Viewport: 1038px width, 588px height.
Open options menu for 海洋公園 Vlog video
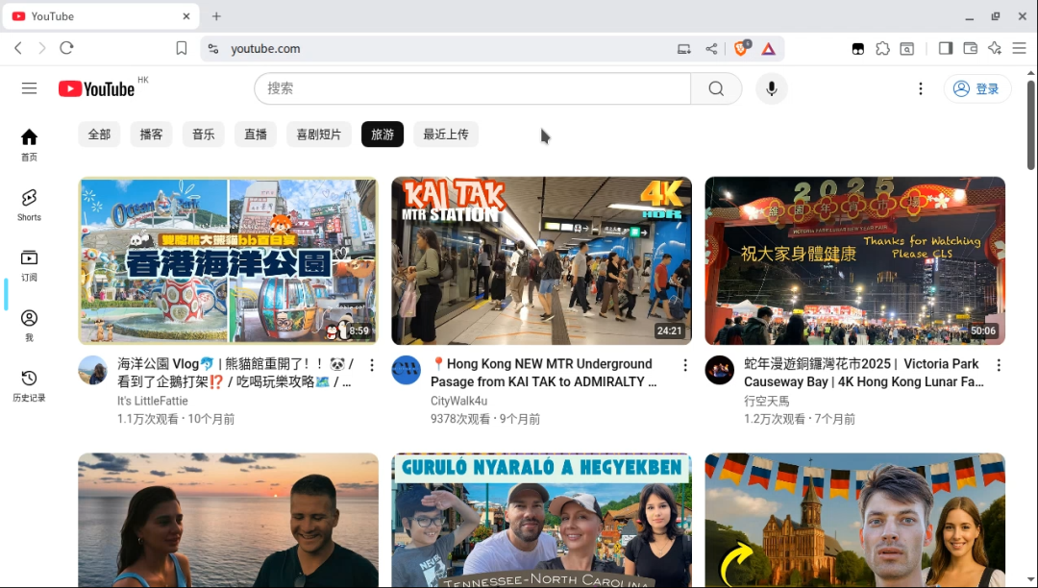[372, 365]
